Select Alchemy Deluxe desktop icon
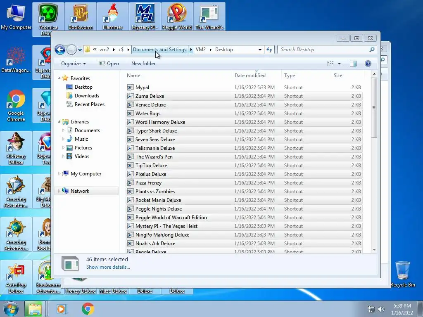 pos(16,149)
